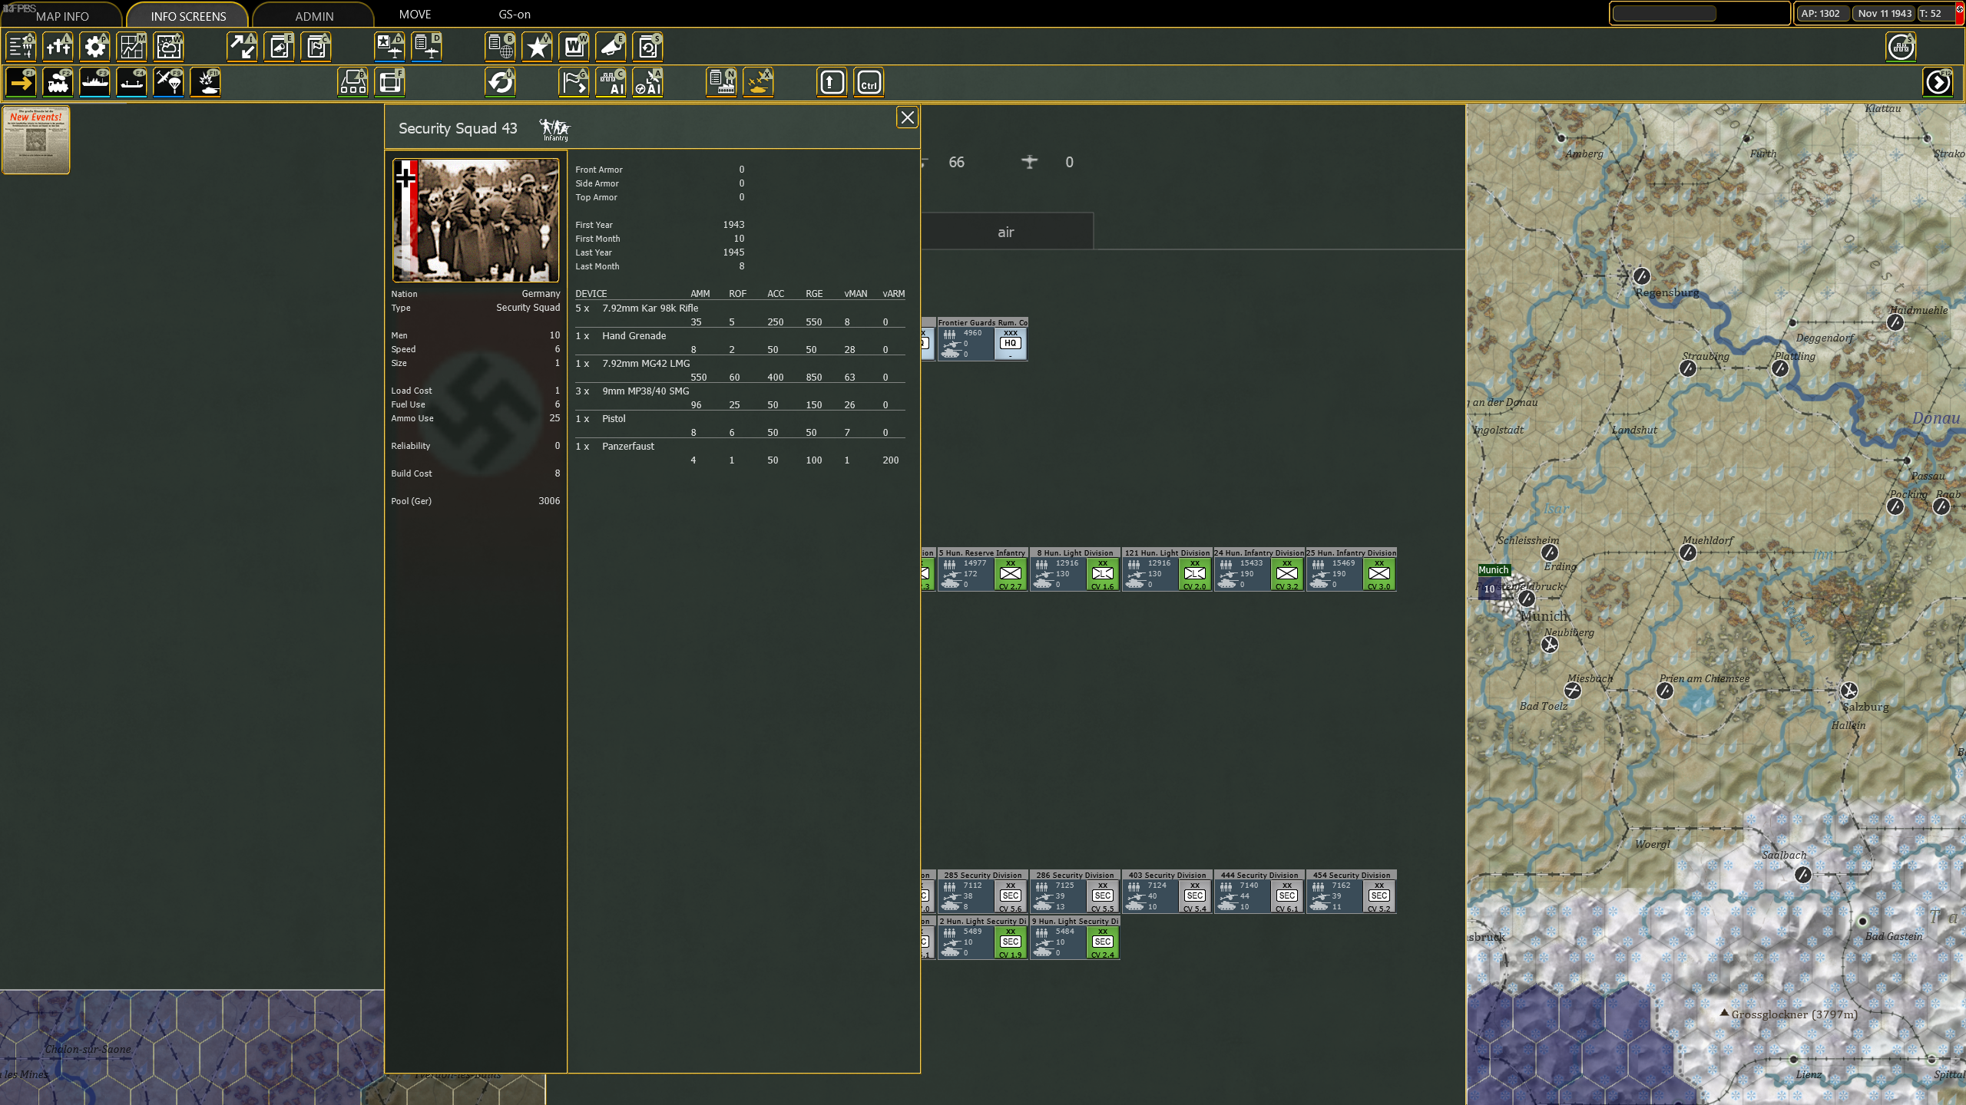Select the move mode yellow arrow icon
The width and height of the screenshot is (1966, 1105).
[22, 82]
